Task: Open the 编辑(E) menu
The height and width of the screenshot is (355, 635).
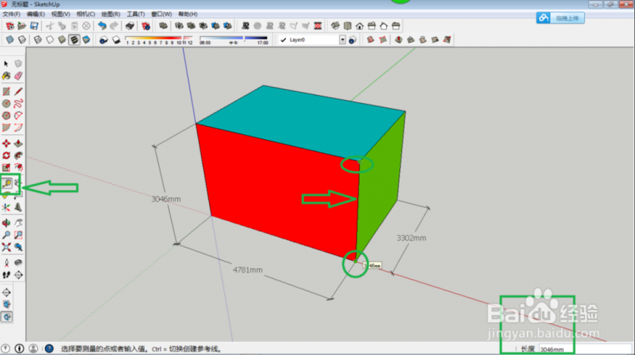Action: point(35,14)
